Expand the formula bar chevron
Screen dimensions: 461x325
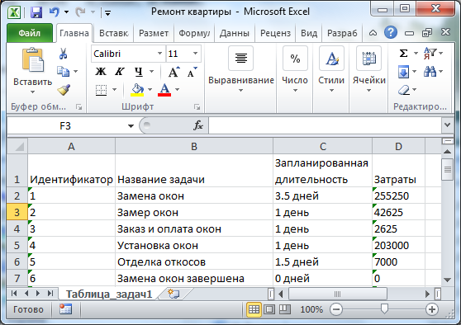click(x=447, y=125)
